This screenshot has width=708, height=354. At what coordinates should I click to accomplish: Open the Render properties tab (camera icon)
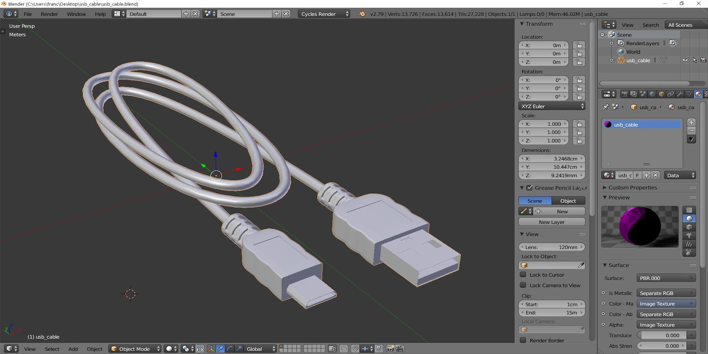pos(624,94)
